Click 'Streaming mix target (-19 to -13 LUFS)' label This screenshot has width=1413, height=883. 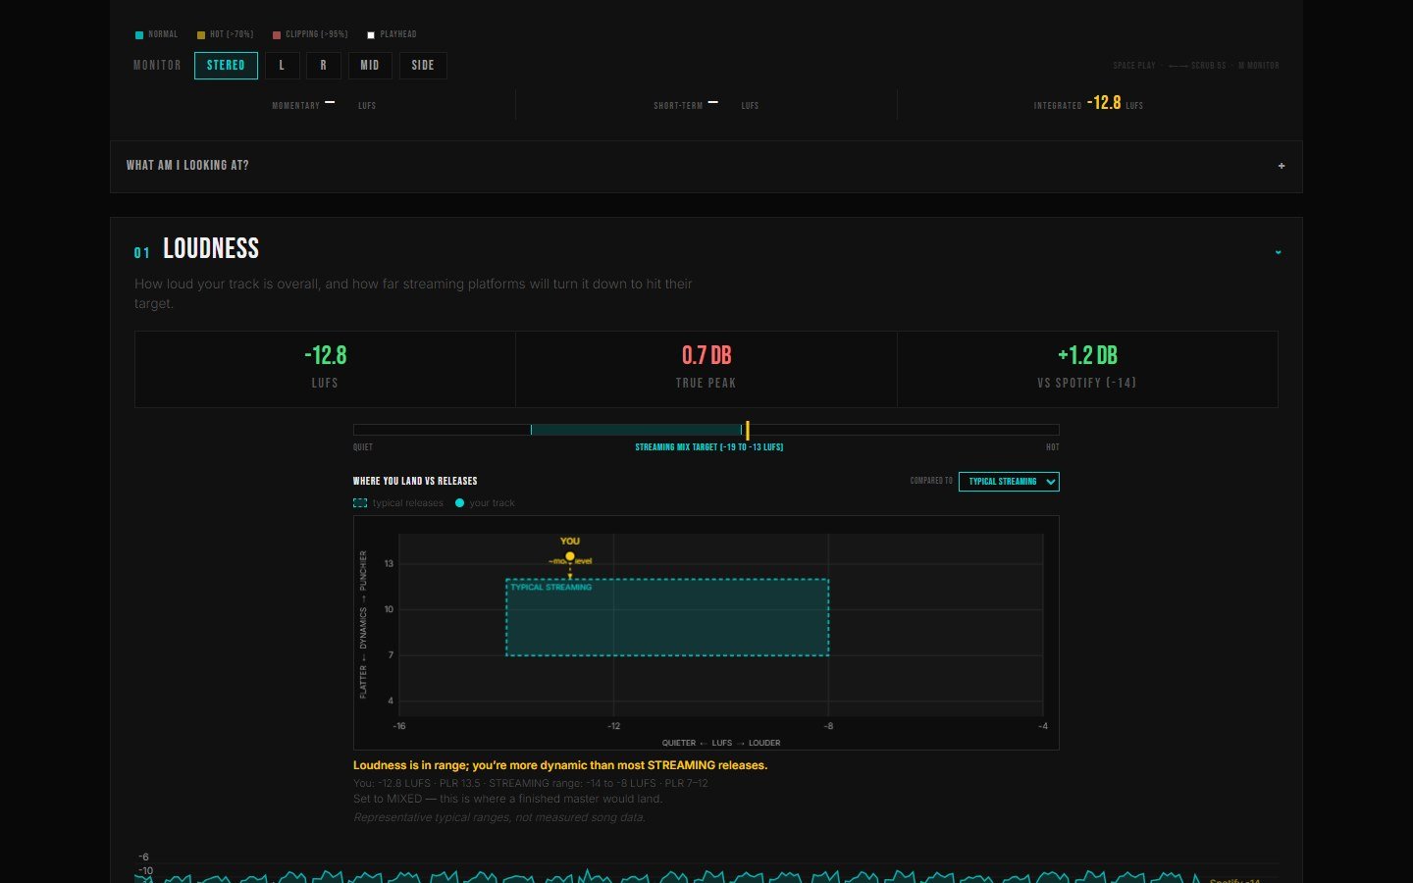[709, 447]
